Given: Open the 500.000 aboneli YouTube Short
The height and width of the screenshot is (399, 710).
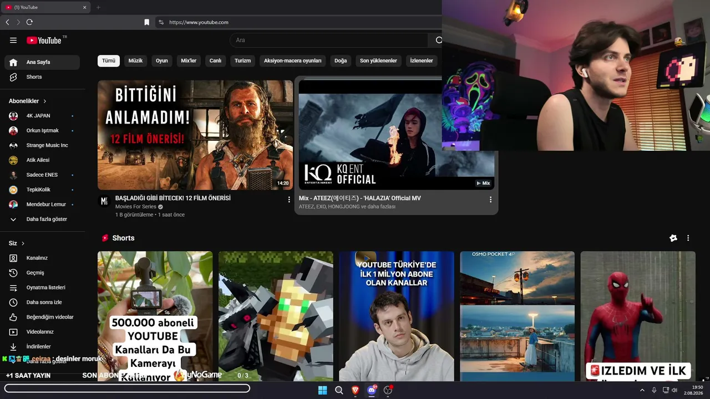Looking at the screenshot, I should point(155,316).
